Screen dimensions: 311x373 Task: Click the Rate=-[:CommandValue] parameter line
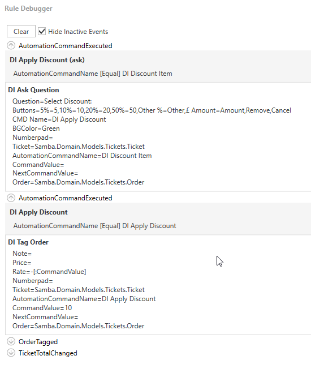coord(49,272)
